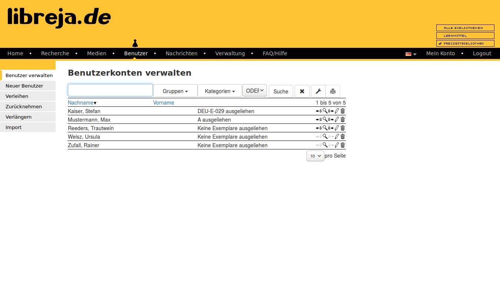Delete the Zufall, Rainer account
This screenshot has height=284, width=500.
coord(343,145)
